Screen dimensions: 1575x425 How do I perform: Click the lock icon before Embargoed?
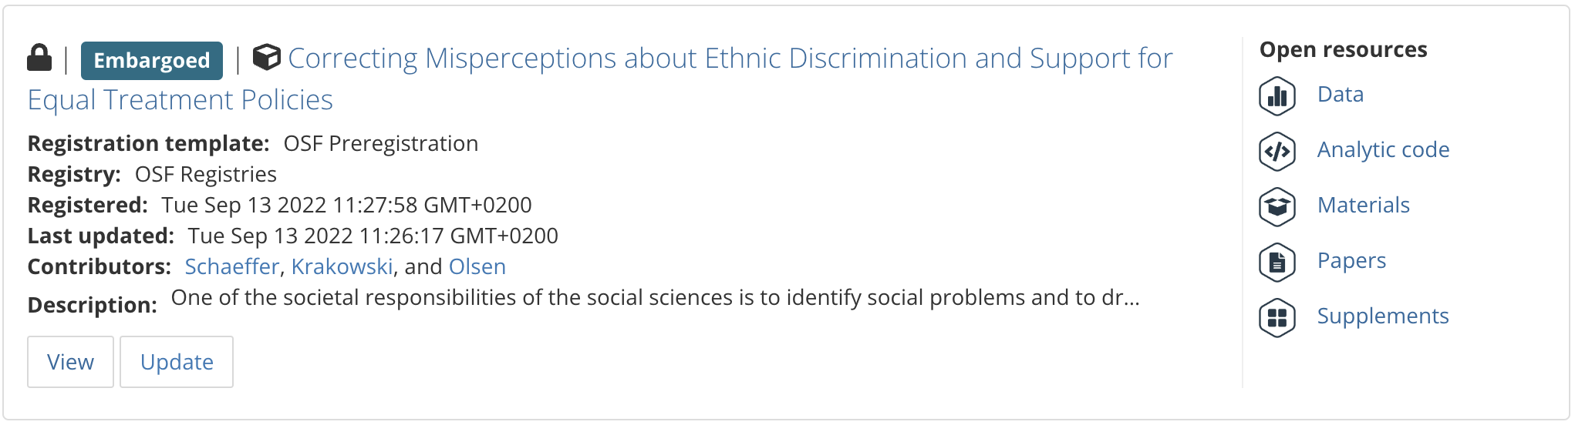(x=39, y=59)
